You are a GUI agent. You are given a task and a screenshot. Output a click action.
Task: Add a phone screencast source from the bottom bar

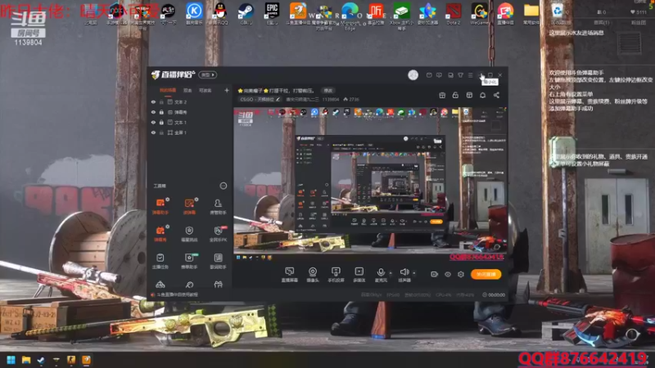(x=336, y=275)
